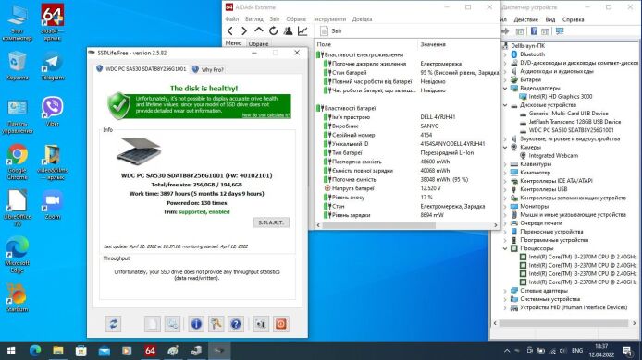
Task: Follow the 'how do you calculate it?' link
Action: point(265,115)
